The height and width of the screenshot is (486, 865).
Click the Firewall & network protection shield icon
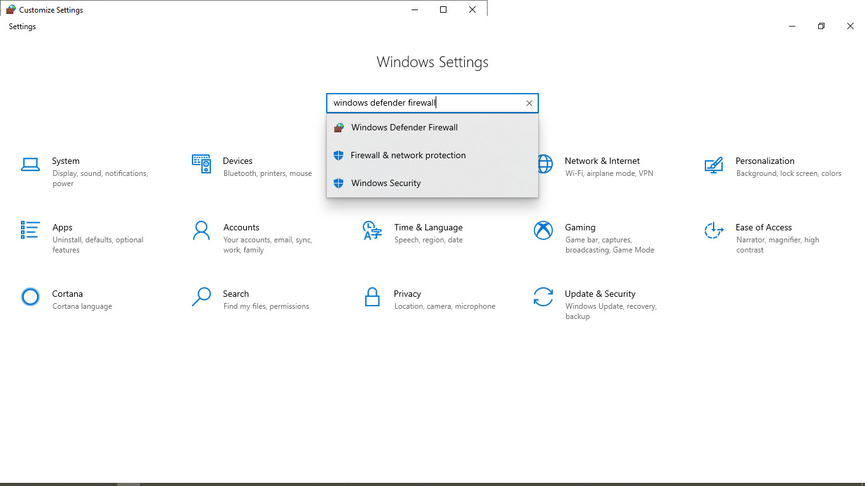coord(339,155)
